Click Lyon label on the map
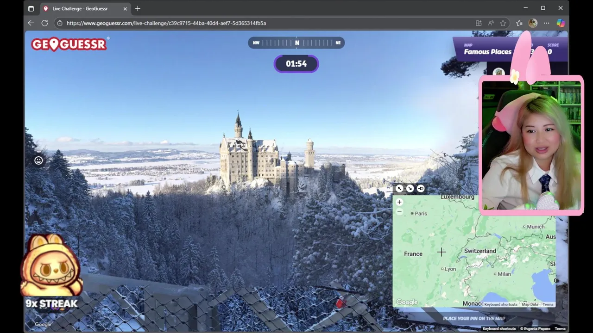593x333 pixels. [x=450, y=269]
